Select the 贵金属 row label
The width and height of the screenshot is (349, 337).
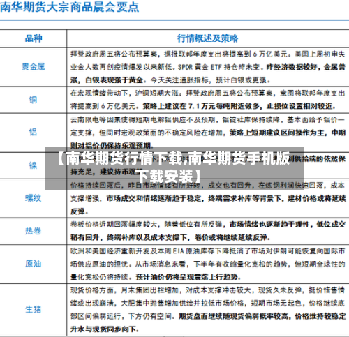click(34, 67)
